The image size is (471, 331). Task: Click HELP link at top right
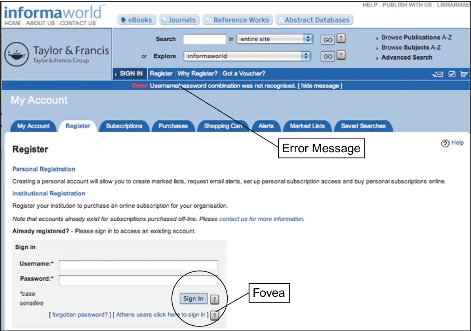(370, 5)
